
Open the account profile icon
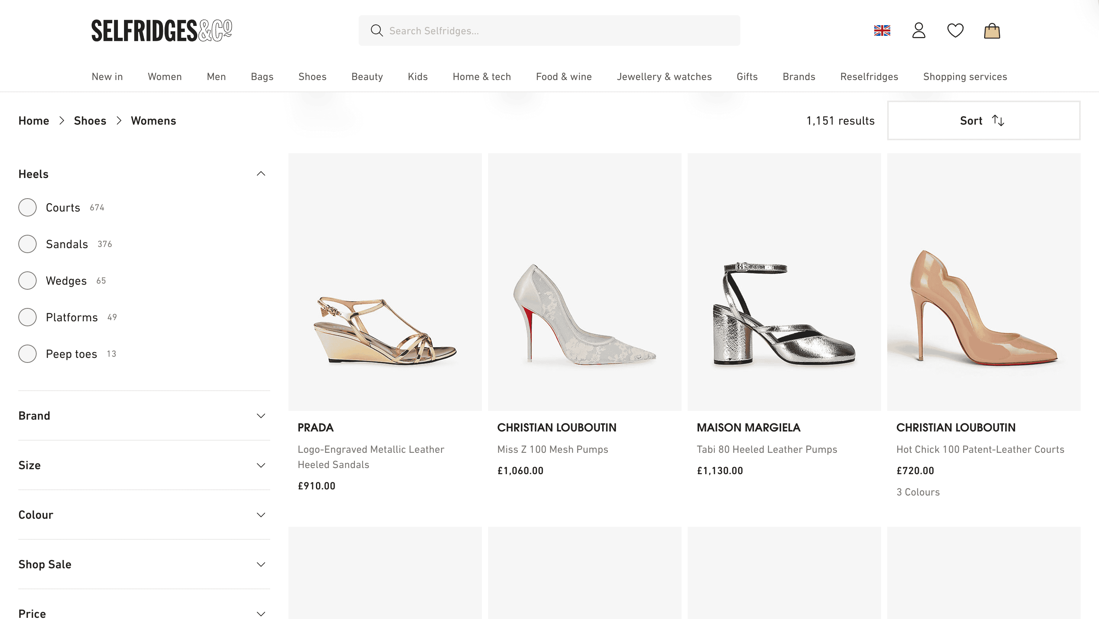919,30
